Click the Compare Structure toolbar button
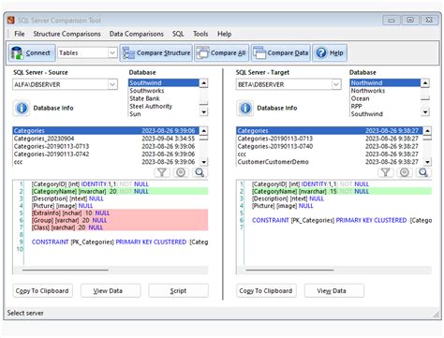Screen dimensions: 444x338 pyautogui.click(x=156, y=52)
